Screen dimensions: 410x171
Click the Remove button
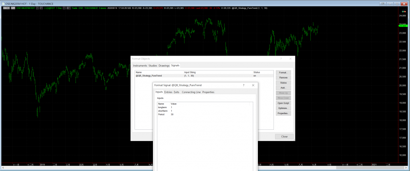(283, 77)
